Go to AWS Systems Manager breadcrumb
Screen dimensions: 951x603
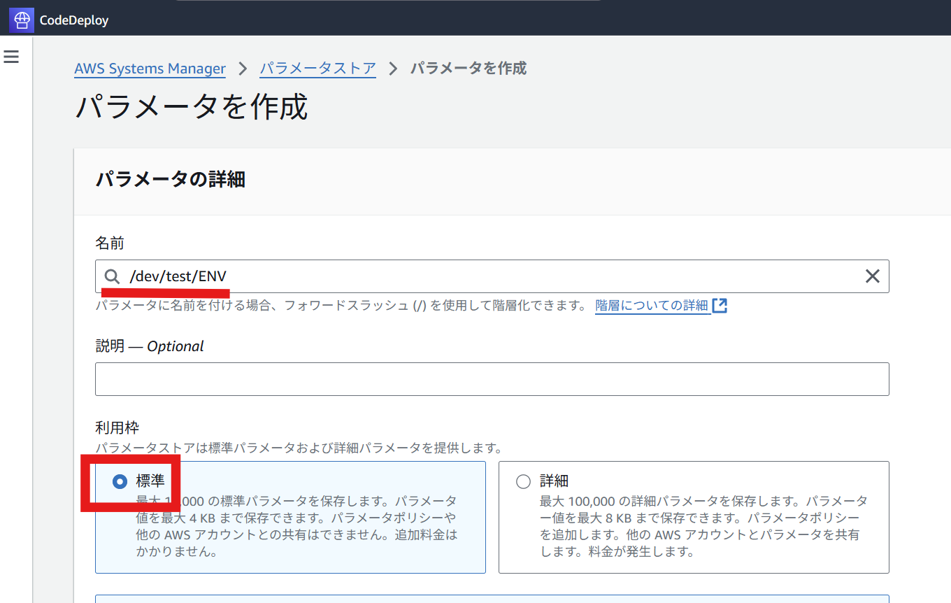(x=150, y=69)
